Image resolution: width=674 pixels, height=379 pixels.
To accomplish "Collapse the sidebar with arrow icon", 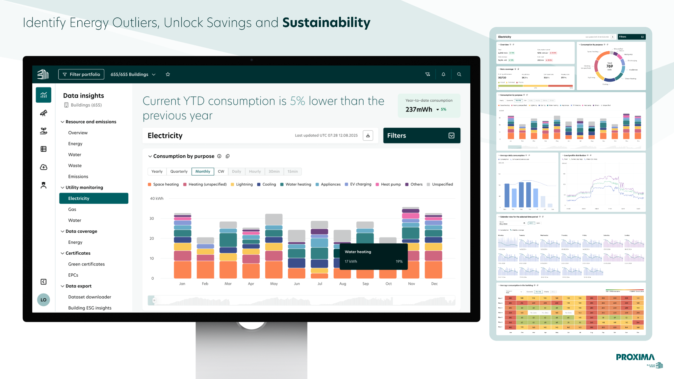I will (x=43, y=282).
